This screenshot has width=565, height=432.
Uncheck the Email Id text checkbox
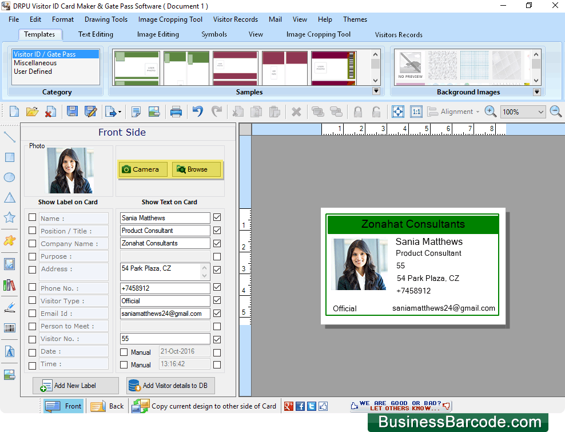click(x=216, y=313)
